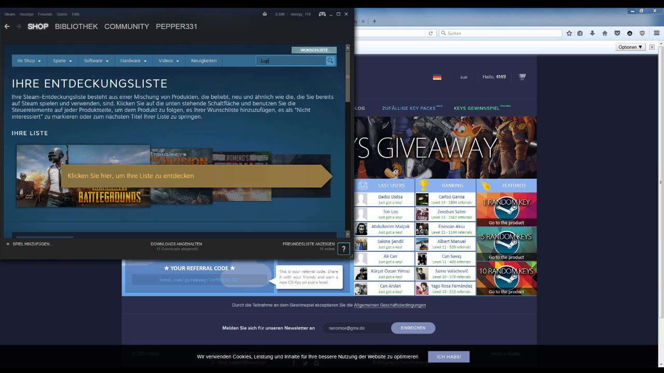This screenshot has height=373, width=664.
Task: Bookmark page with the star icon
Action: point(569,33)
